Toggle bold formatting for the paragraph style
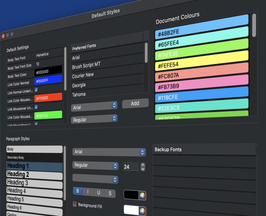 (x=78, y=191)
